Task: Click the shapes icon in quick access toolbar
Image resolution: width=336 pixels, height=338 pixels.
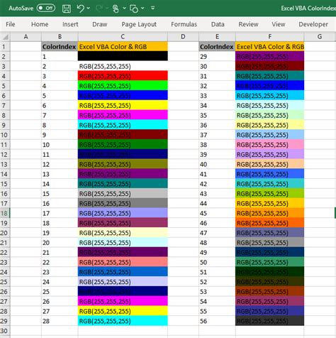Action: tap(134, 9)
